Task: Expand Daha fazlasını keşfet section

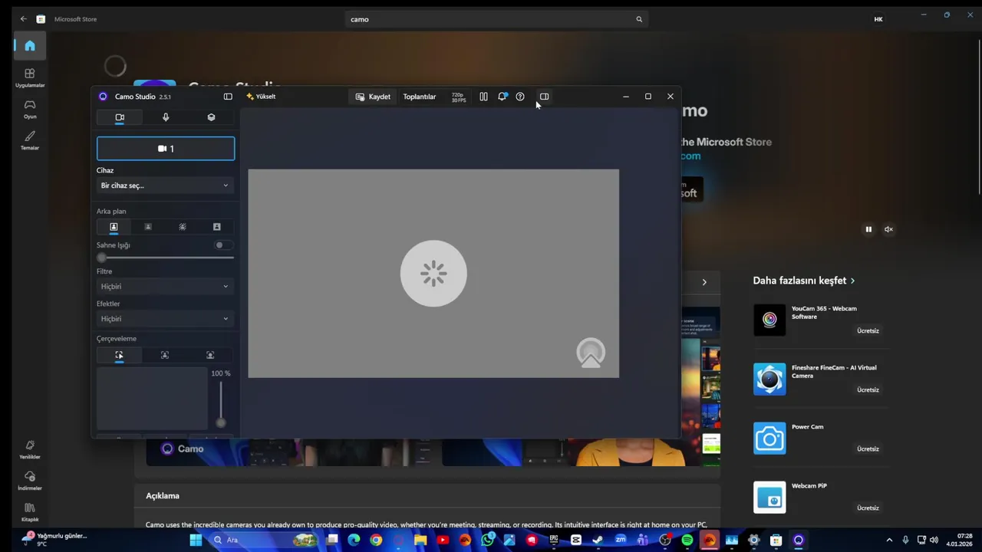Action: tap(803, 281)
